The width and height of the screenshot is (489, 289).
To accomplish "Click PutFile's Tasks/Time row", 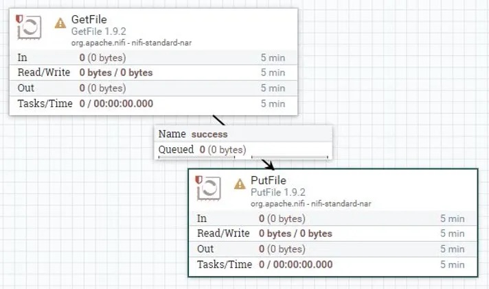I will (x=333, y=264).
